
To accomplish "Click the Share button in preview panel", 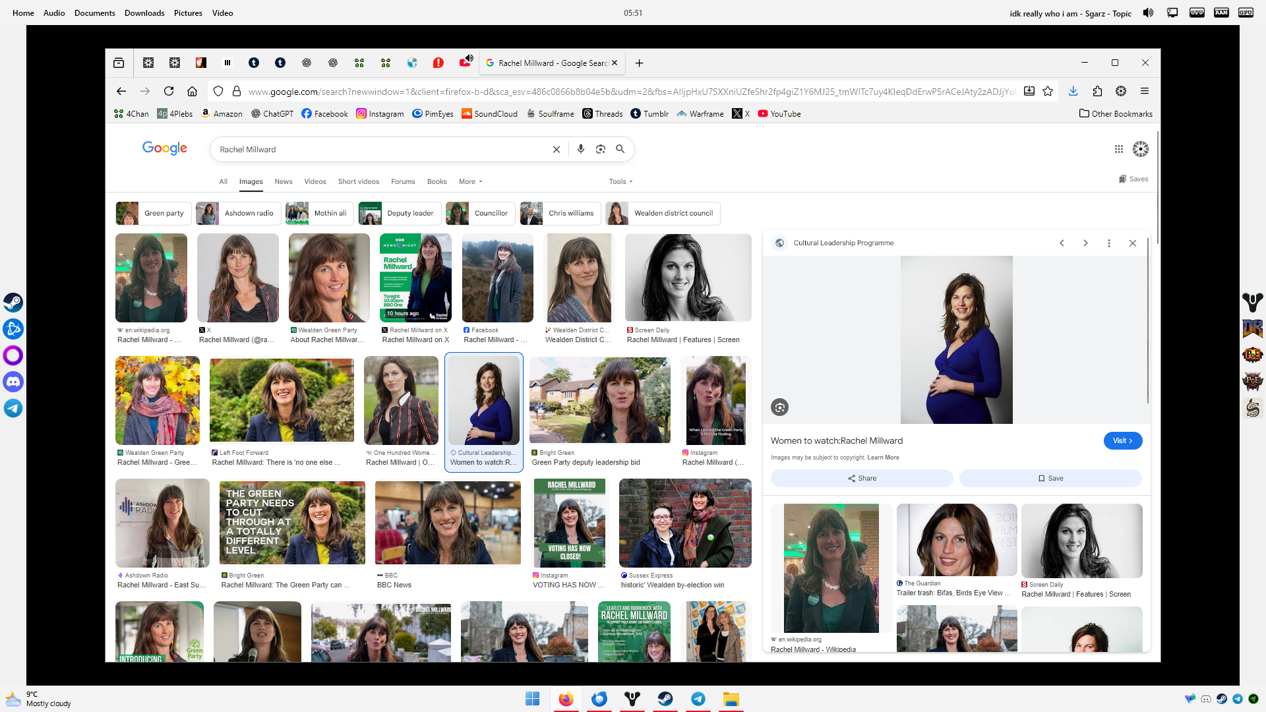I will [862, 478].
